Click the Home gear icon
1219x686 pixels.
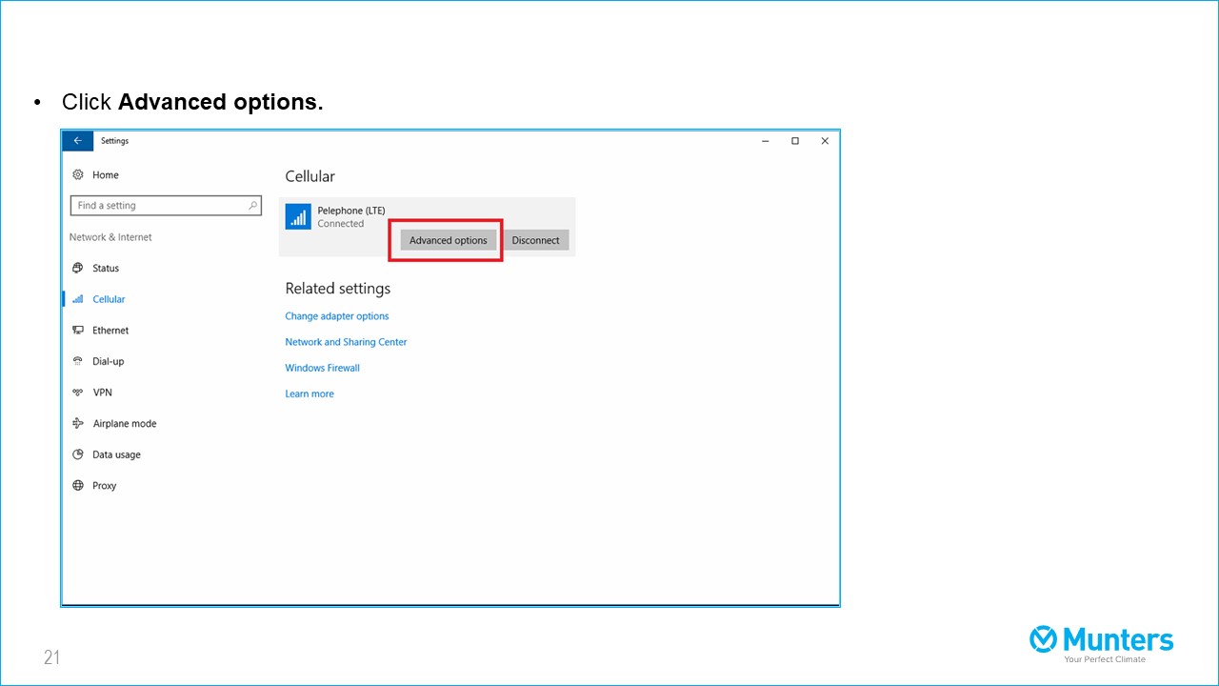(78, 175)
